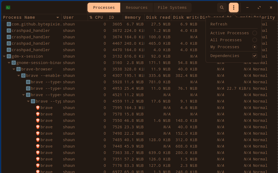Screen dimensions: 278x173
Task: Choose Refresh from the menu
Action: click(x=219, y=24)
